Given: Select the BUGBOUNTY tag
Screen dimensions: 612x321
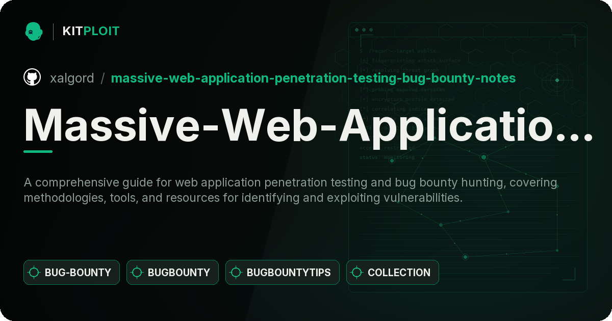Looking at the screenshot, I should (172, 273).
